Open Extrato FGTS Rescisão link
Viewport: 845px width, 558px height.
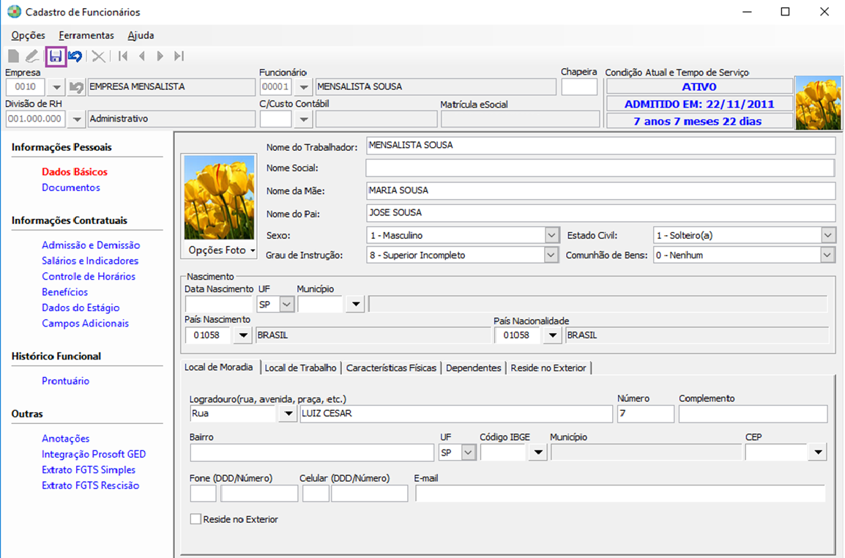91,486
